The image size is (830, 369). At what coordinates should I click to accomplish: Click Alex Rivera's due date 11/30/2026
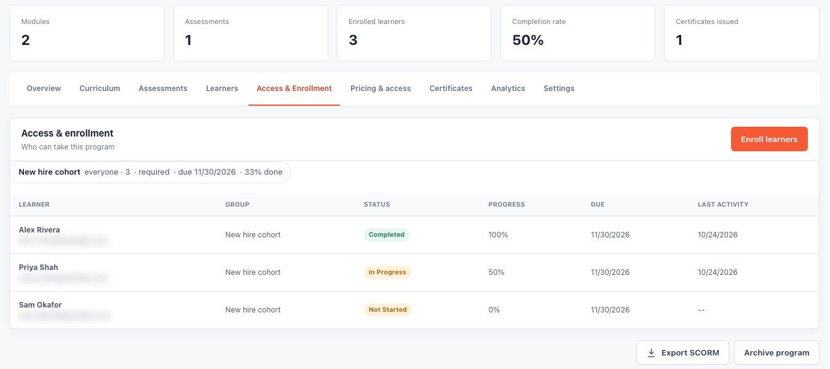coord(611,235)
